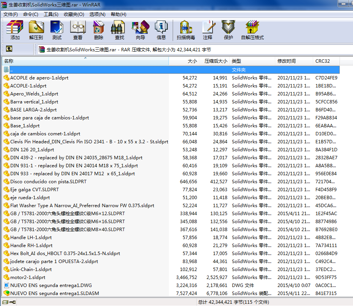Image resolution: width=353 pixels, height=306 pixels.
Task: Click the 删除 (Delete) toolbar icon
Action: point(99,30)
